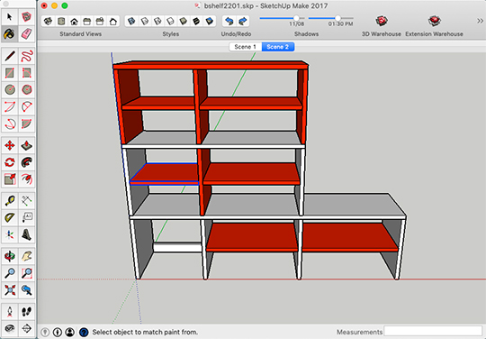The image size is (486, 339).
Task: Select the Protractor tool
Action: point(10,217)
